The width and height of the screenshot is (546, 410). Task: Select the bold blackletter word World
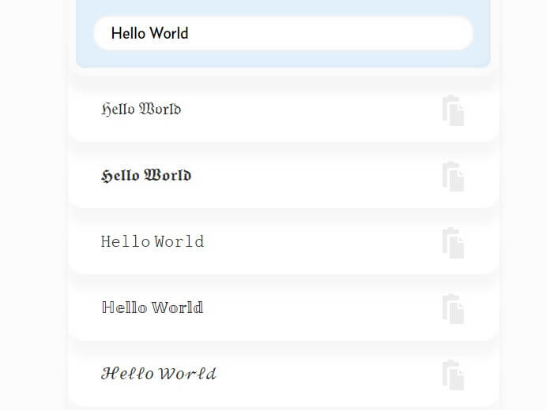click(x=168, y=176)
